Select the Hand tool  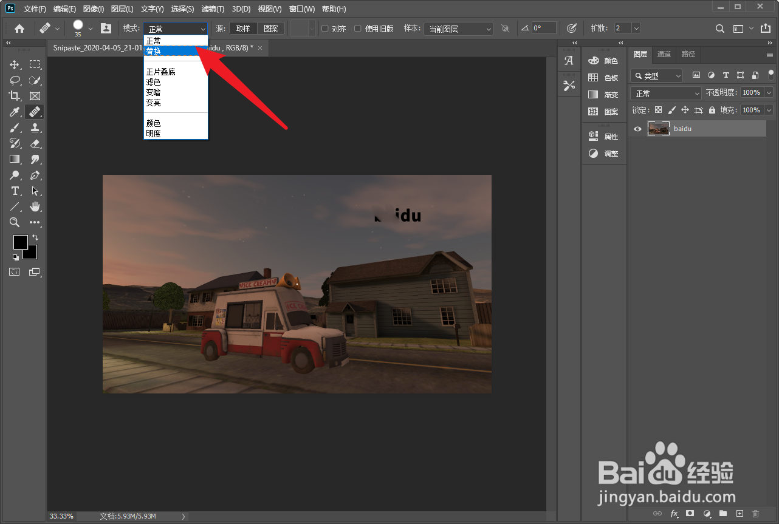pos(35,206)
